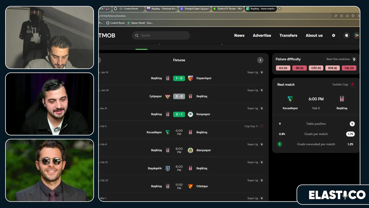
Task: Click IBS (A) difficulty chip
Action: 300,68
